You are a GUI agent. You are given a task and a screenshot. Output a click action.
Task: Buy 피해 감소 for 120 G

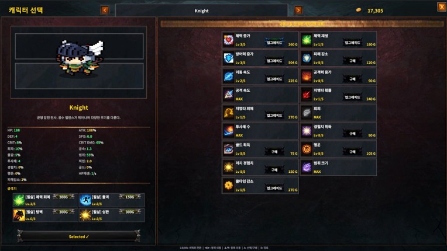point(352,61)
